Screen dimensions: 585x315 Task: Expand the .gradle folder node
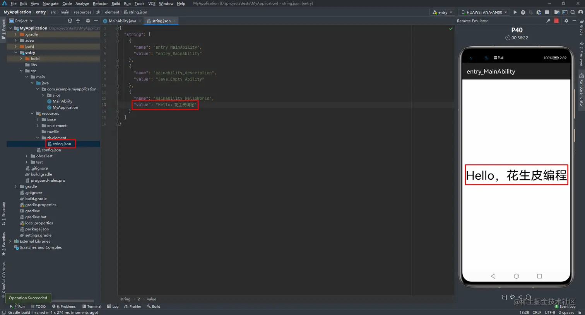point(15,34)
